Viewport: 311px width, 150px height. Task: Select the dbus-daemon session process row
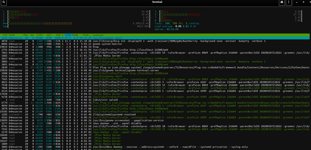(x=155, y=147)
